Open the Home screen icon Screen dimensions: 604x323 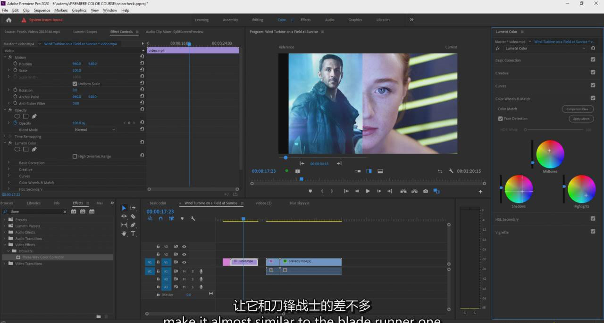[x=8, y=20]
